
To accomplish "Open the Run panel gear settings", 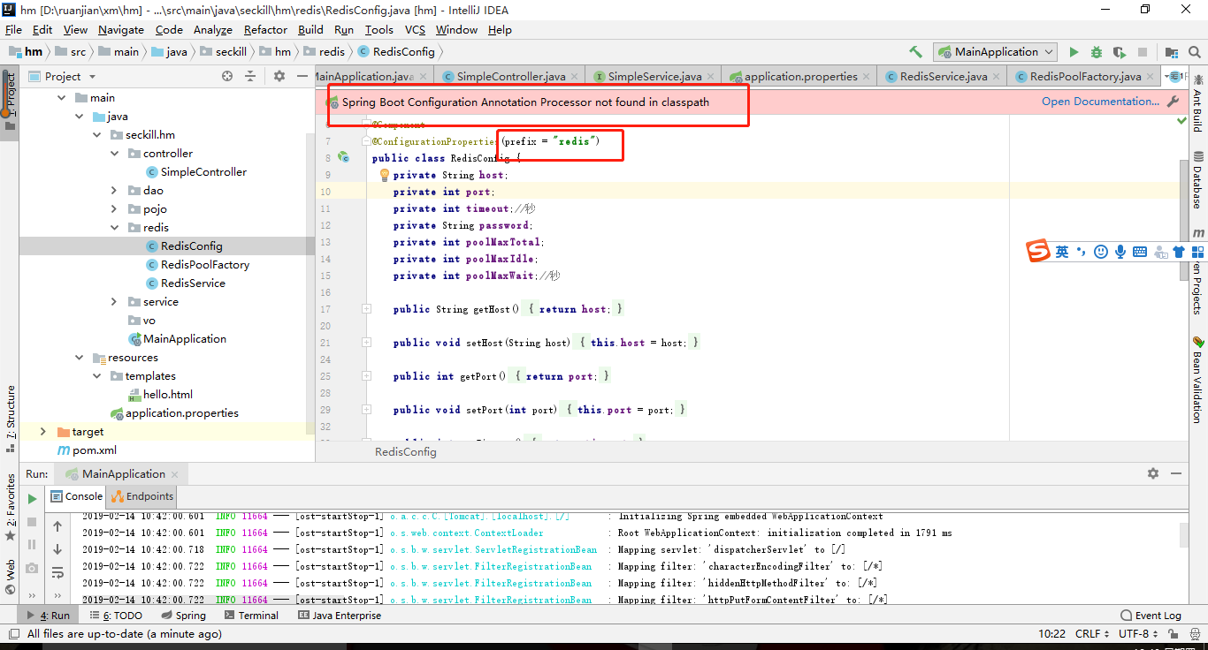I will tap(1153, 473).
